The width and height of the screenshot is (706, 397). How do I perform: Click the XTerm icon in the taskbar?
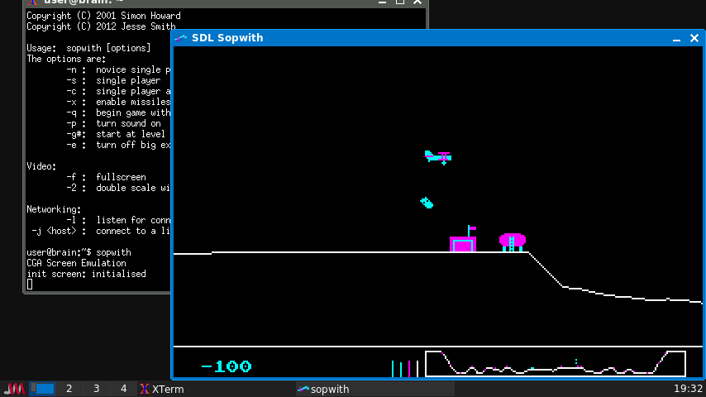(145, 389)
